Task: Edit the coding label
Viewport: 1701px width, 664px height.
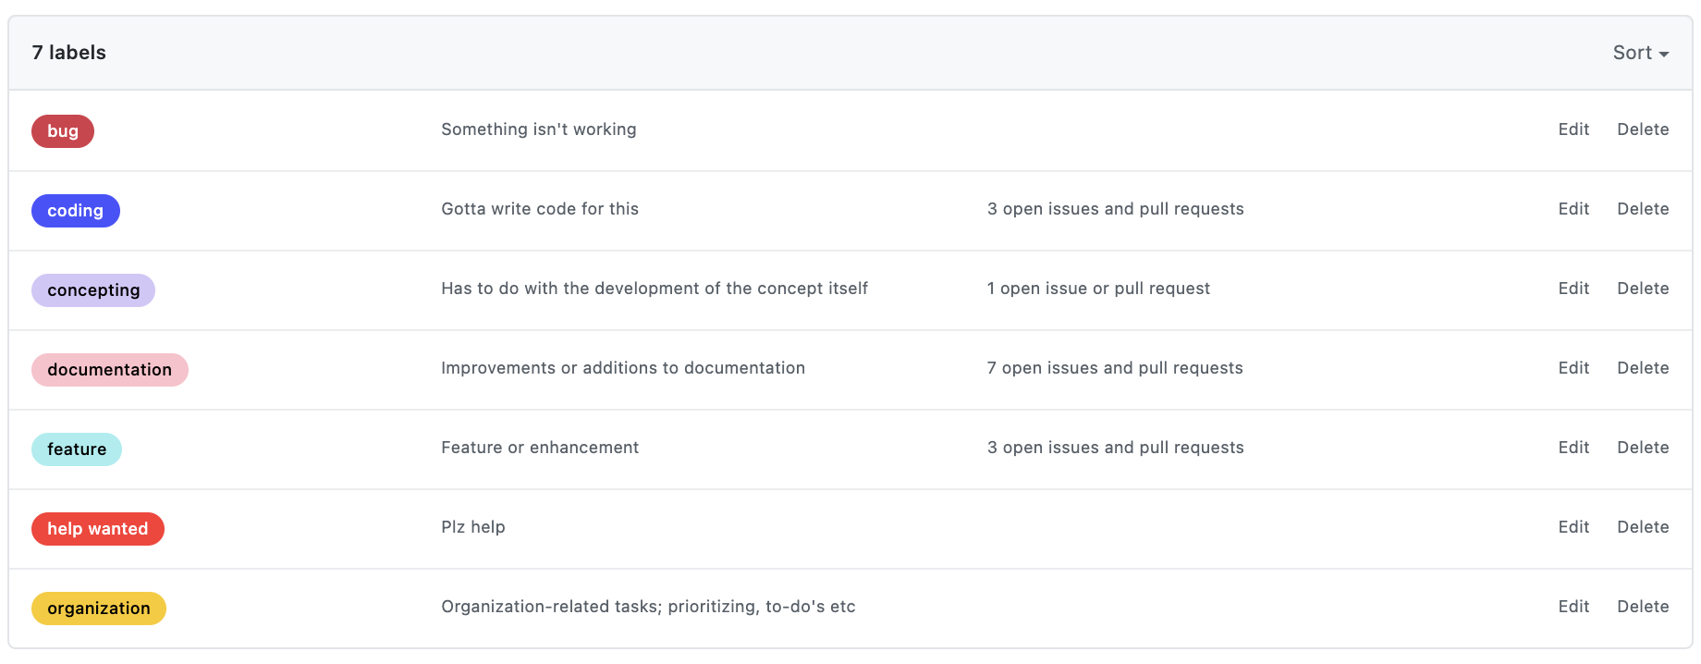Action: 1573,209
